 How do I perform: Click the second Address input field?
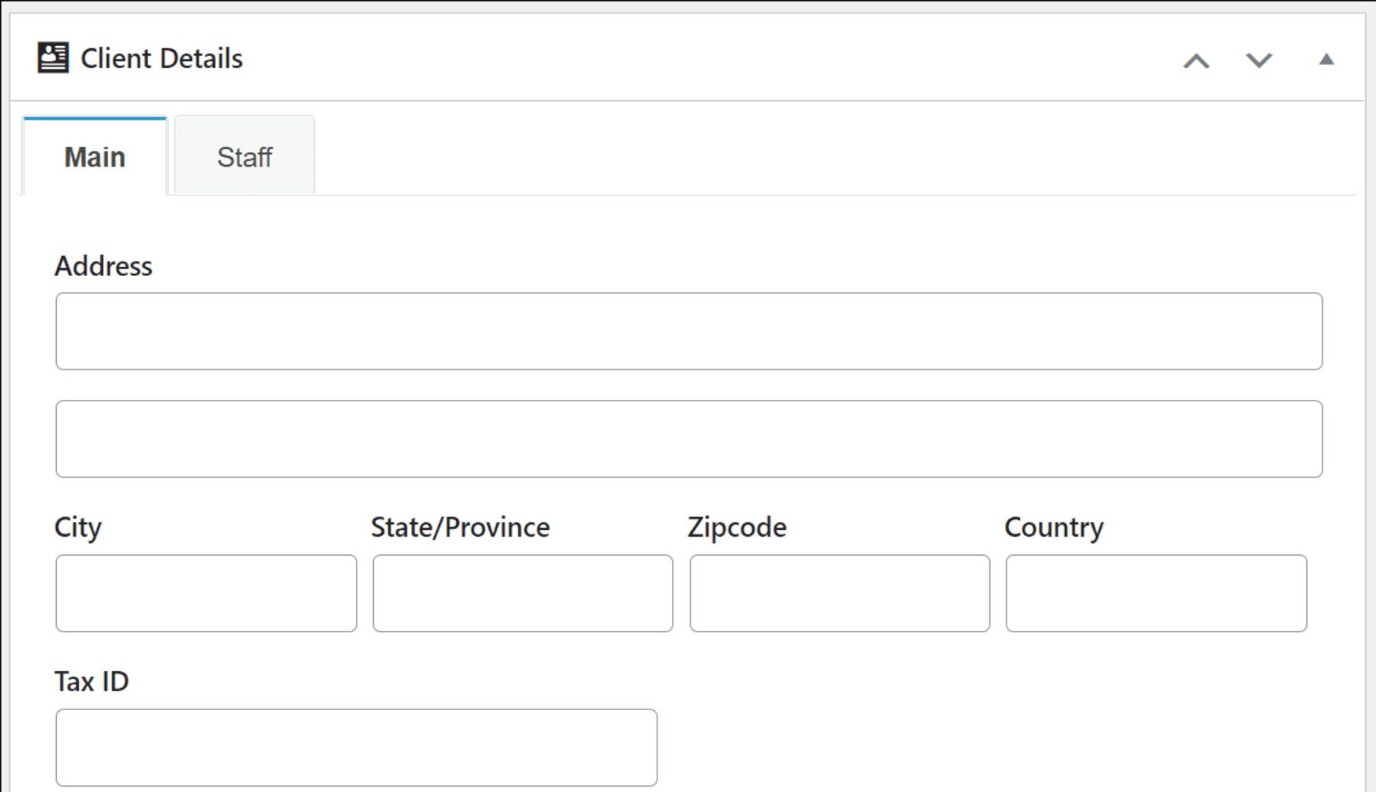[688, 438]
